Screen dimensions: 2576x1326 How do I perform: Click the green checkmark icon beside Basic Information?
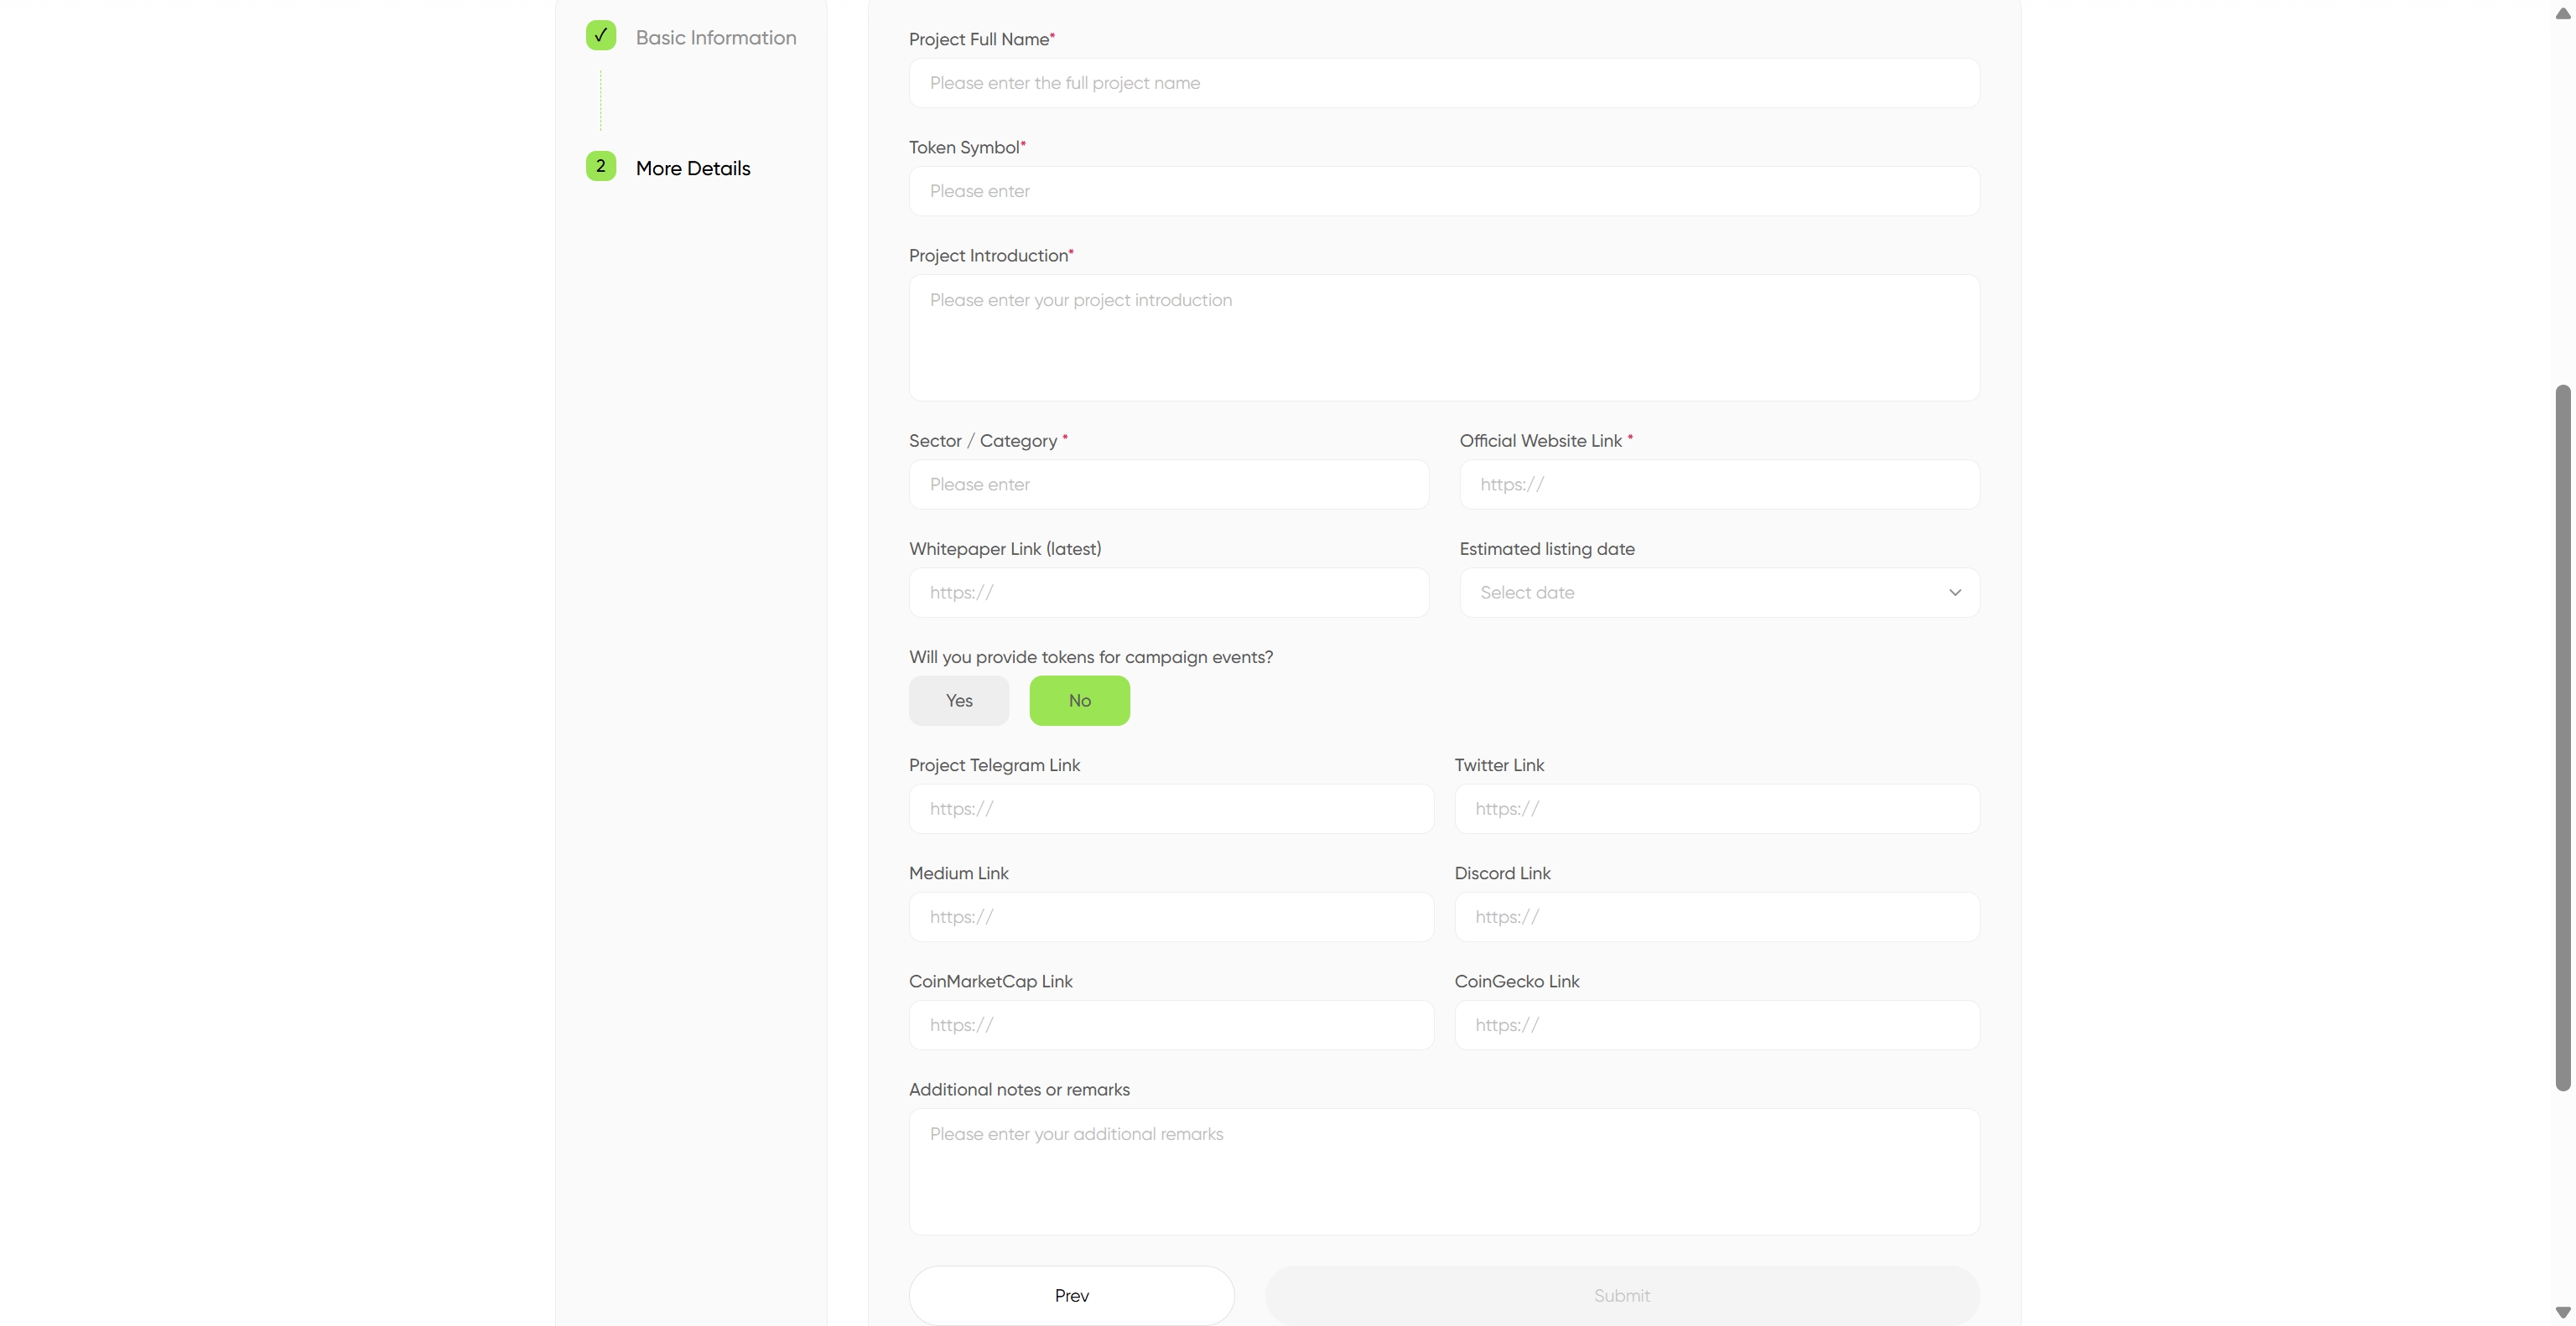(x=601, y=35)
